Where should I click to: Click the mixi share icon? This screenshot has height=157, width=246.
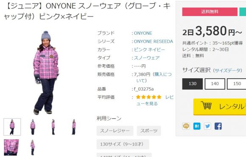click(x=186, y=126)
